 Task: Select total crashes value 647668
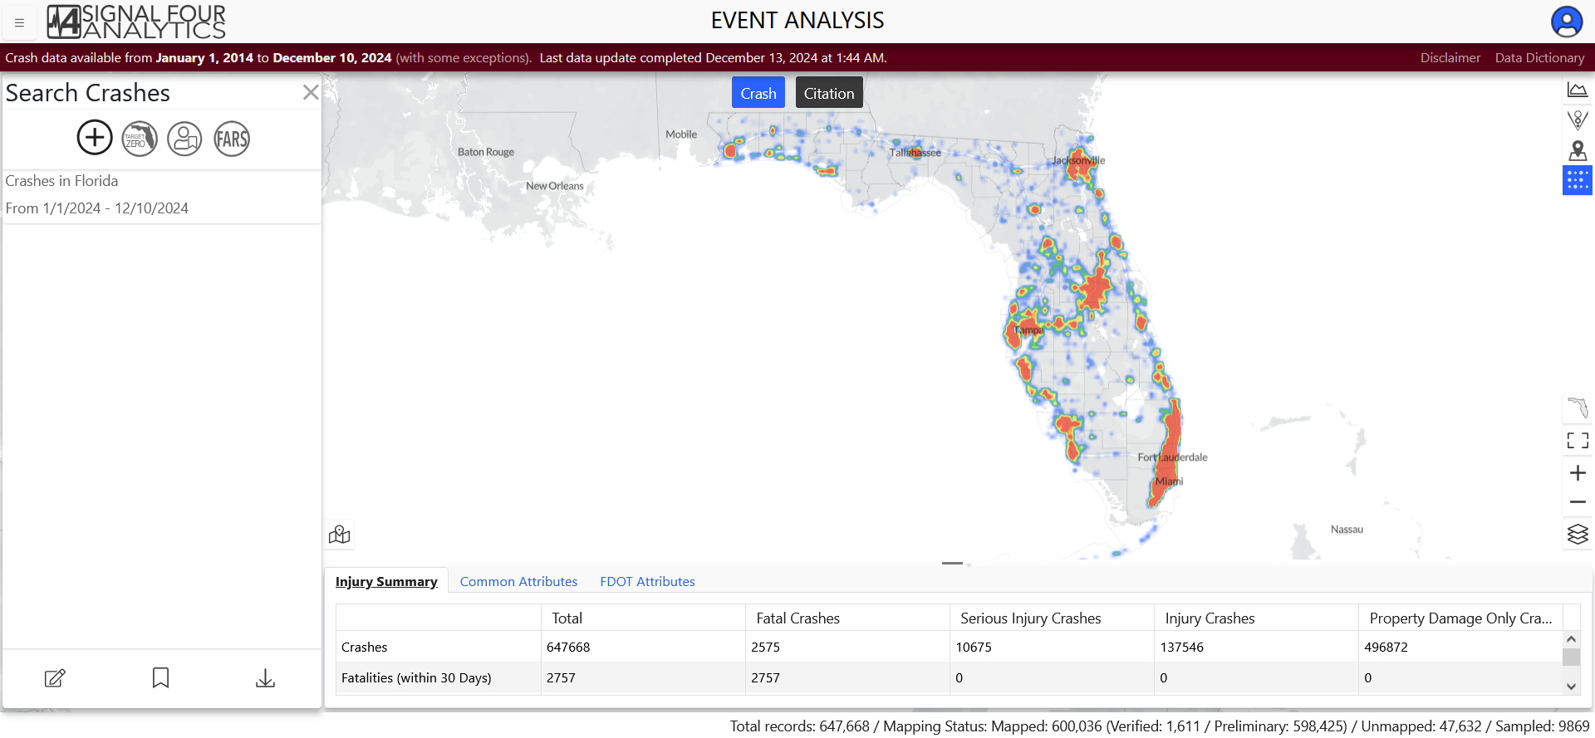(x=568, y=647)
